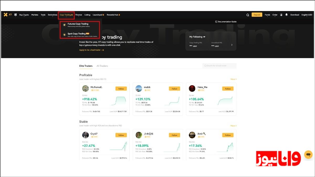Image resolution: width=315 pixels, height=177 pixels.
Task: Click the +27.47% ROI value
Action: tap(88, 146)
